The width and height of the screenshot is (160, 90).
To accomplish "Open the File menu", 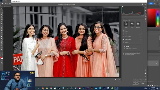I will point(3,1).
